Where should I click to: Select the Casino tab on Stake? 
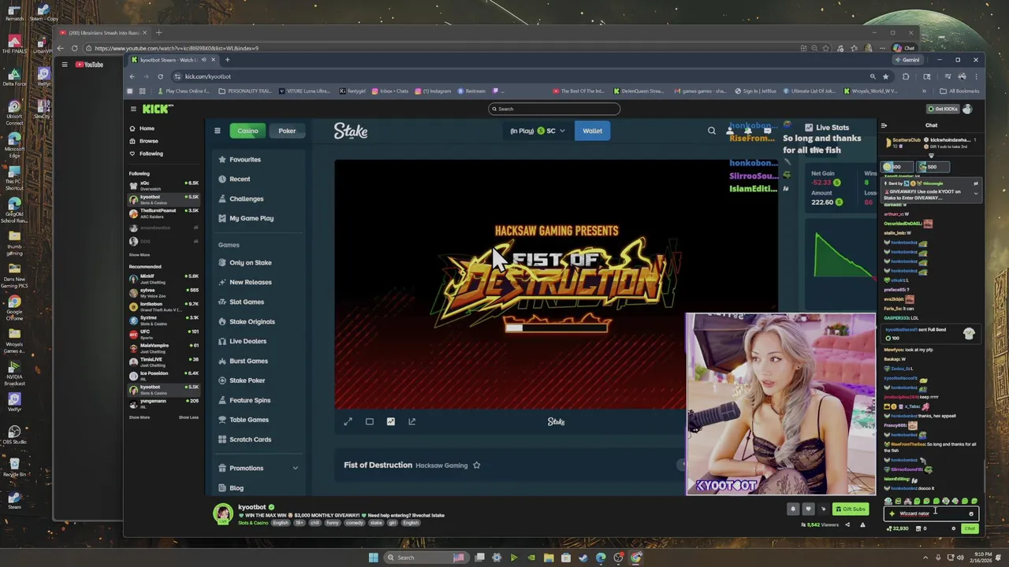coord(248,131)
